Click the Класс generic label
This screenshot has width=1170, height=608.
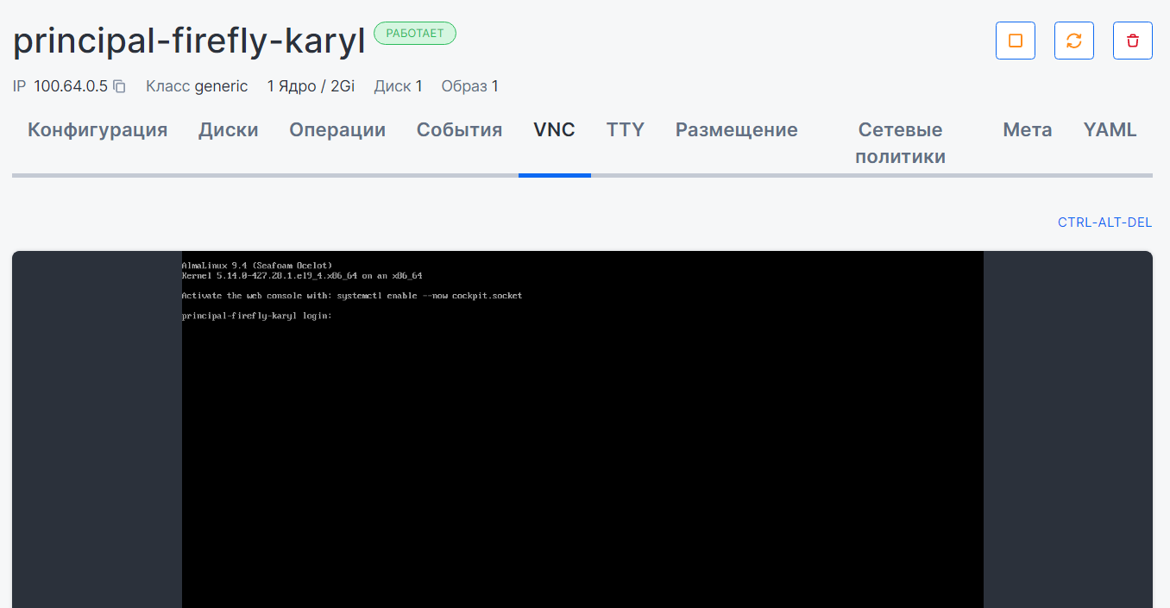(197, 86)
